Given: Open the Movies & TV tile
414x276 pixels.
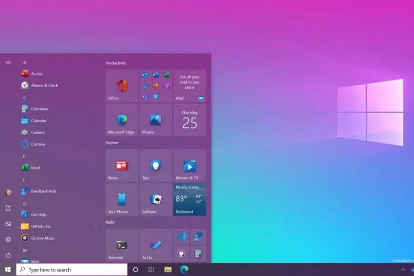Looking at the screenshot, I should point(189,166).
